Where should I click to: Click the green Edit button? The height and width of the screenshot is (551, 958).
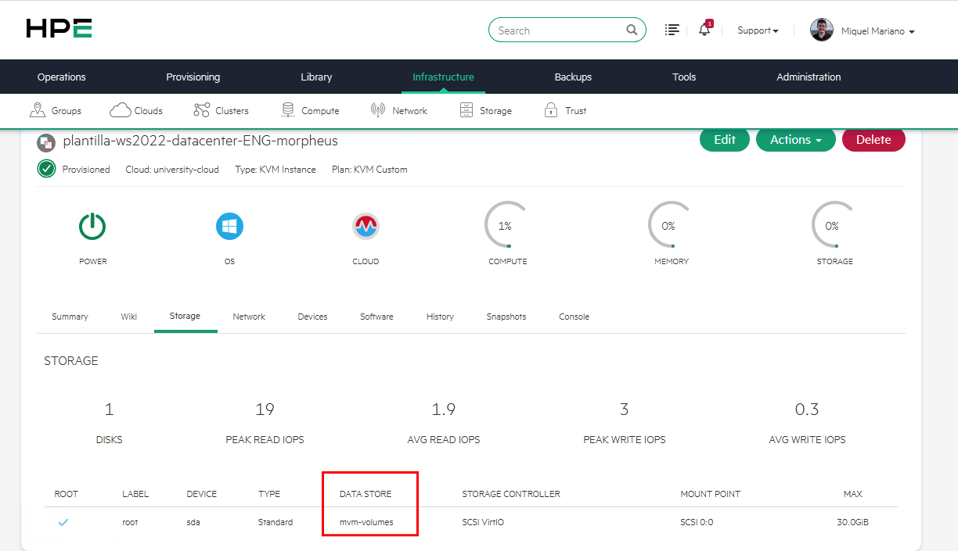[x=724, y=140]
